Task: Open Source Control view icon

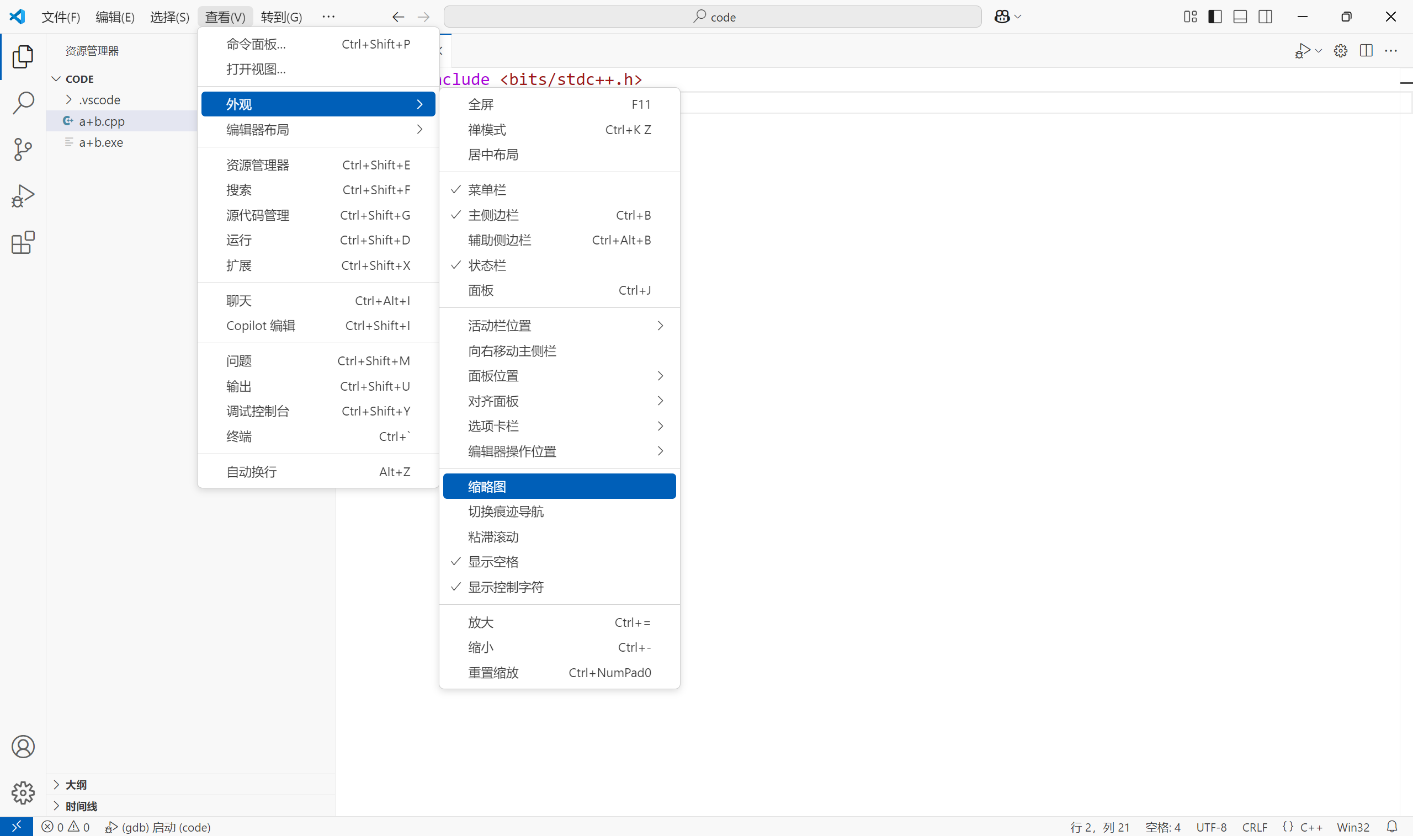Action: pos(23,150)
